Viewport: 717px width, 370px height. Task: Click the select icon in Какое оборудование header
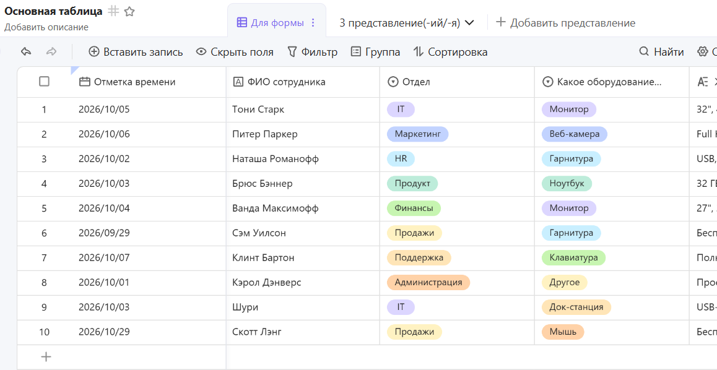tap(547, 82)
